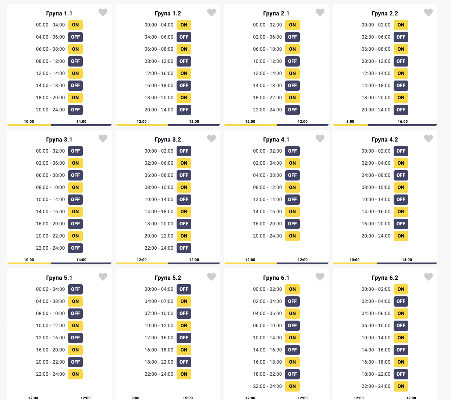The height and width of the screenshot is (400, 451).
Task: Click ON badge for Група 1.1 00:00 - 04:00
Action: pos(75,25)
